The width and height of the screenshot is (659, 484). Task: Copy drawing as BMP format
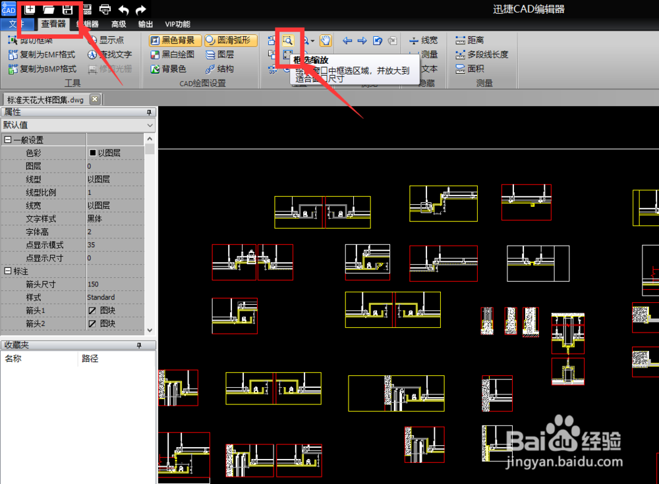click(x=42, y=69)
